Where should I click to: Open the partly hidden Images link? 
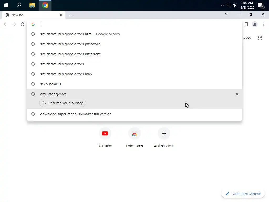click(x=246, y=37)
